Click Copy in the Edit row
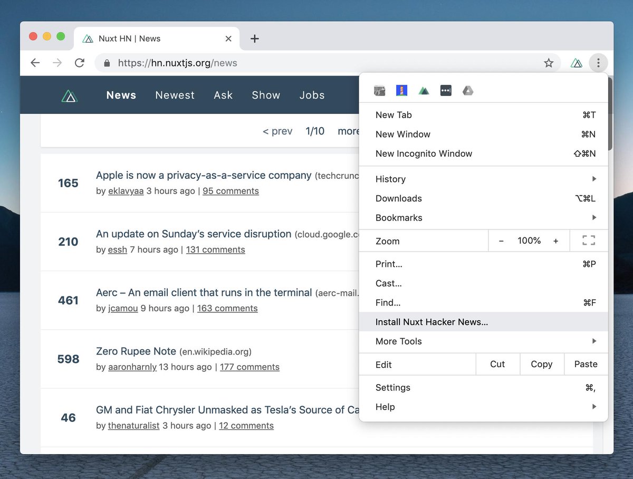 (x=542, y=364)
